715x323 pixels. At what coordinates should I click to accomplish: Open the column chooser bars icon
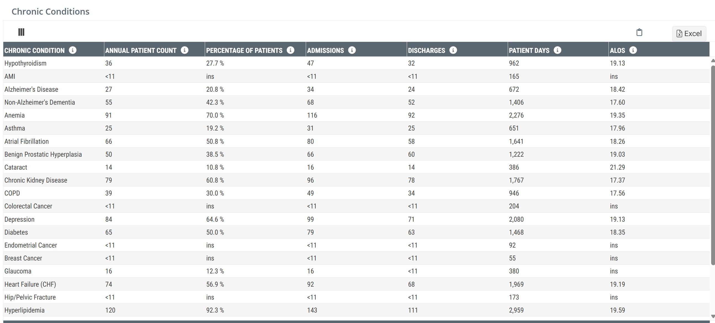coord(21,32)
